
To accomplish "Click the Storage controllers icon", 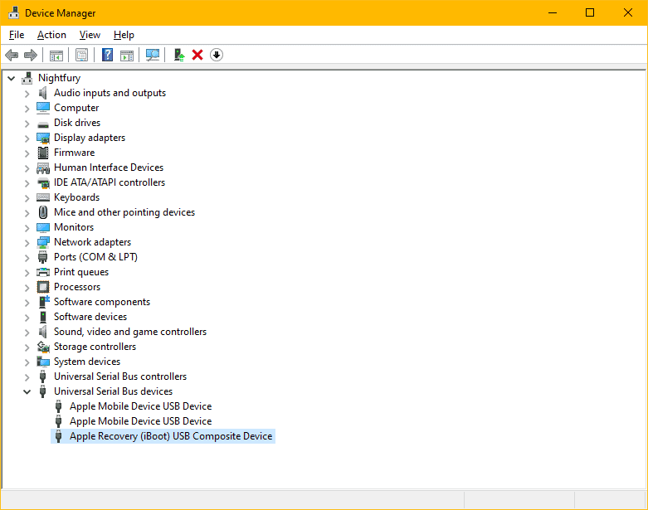I will click(x=43, y=347).
